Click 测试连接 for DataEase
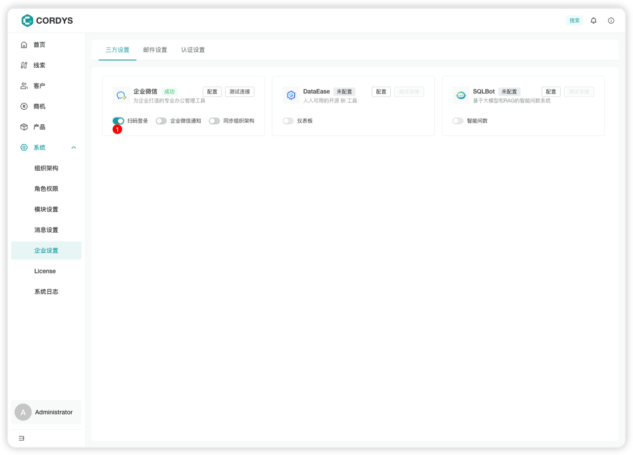The width and height of the screenshot is (633, 455). click(409, 92)
